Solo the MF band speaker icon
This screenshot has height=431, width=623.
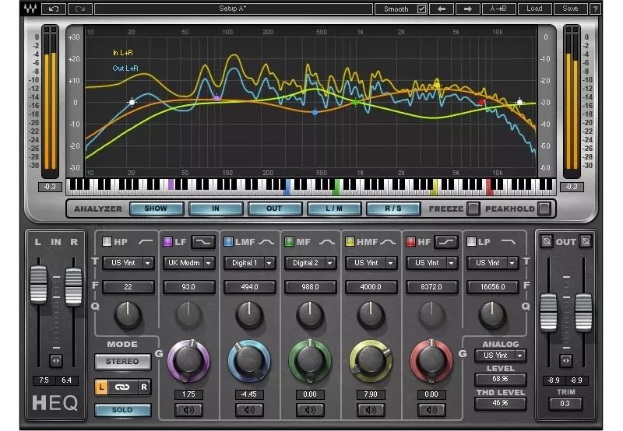click(310, 409)
